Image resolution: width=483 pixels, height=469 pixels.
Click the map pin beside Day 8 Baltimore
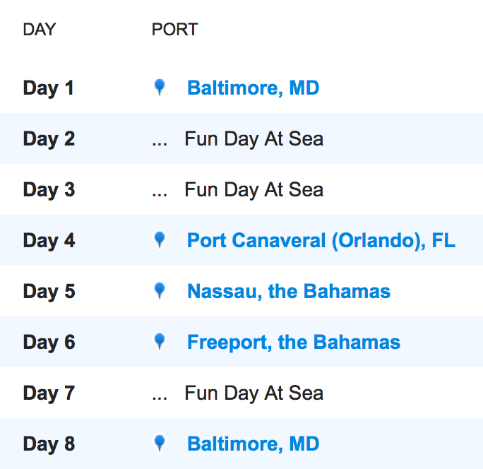pos(160,443)
